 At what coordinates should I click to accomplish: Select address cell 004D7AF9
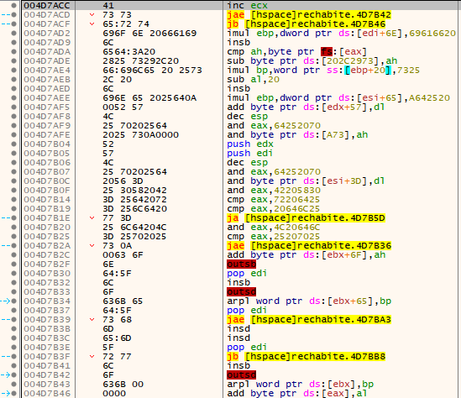pyautogui.click(x=47, y=125)
